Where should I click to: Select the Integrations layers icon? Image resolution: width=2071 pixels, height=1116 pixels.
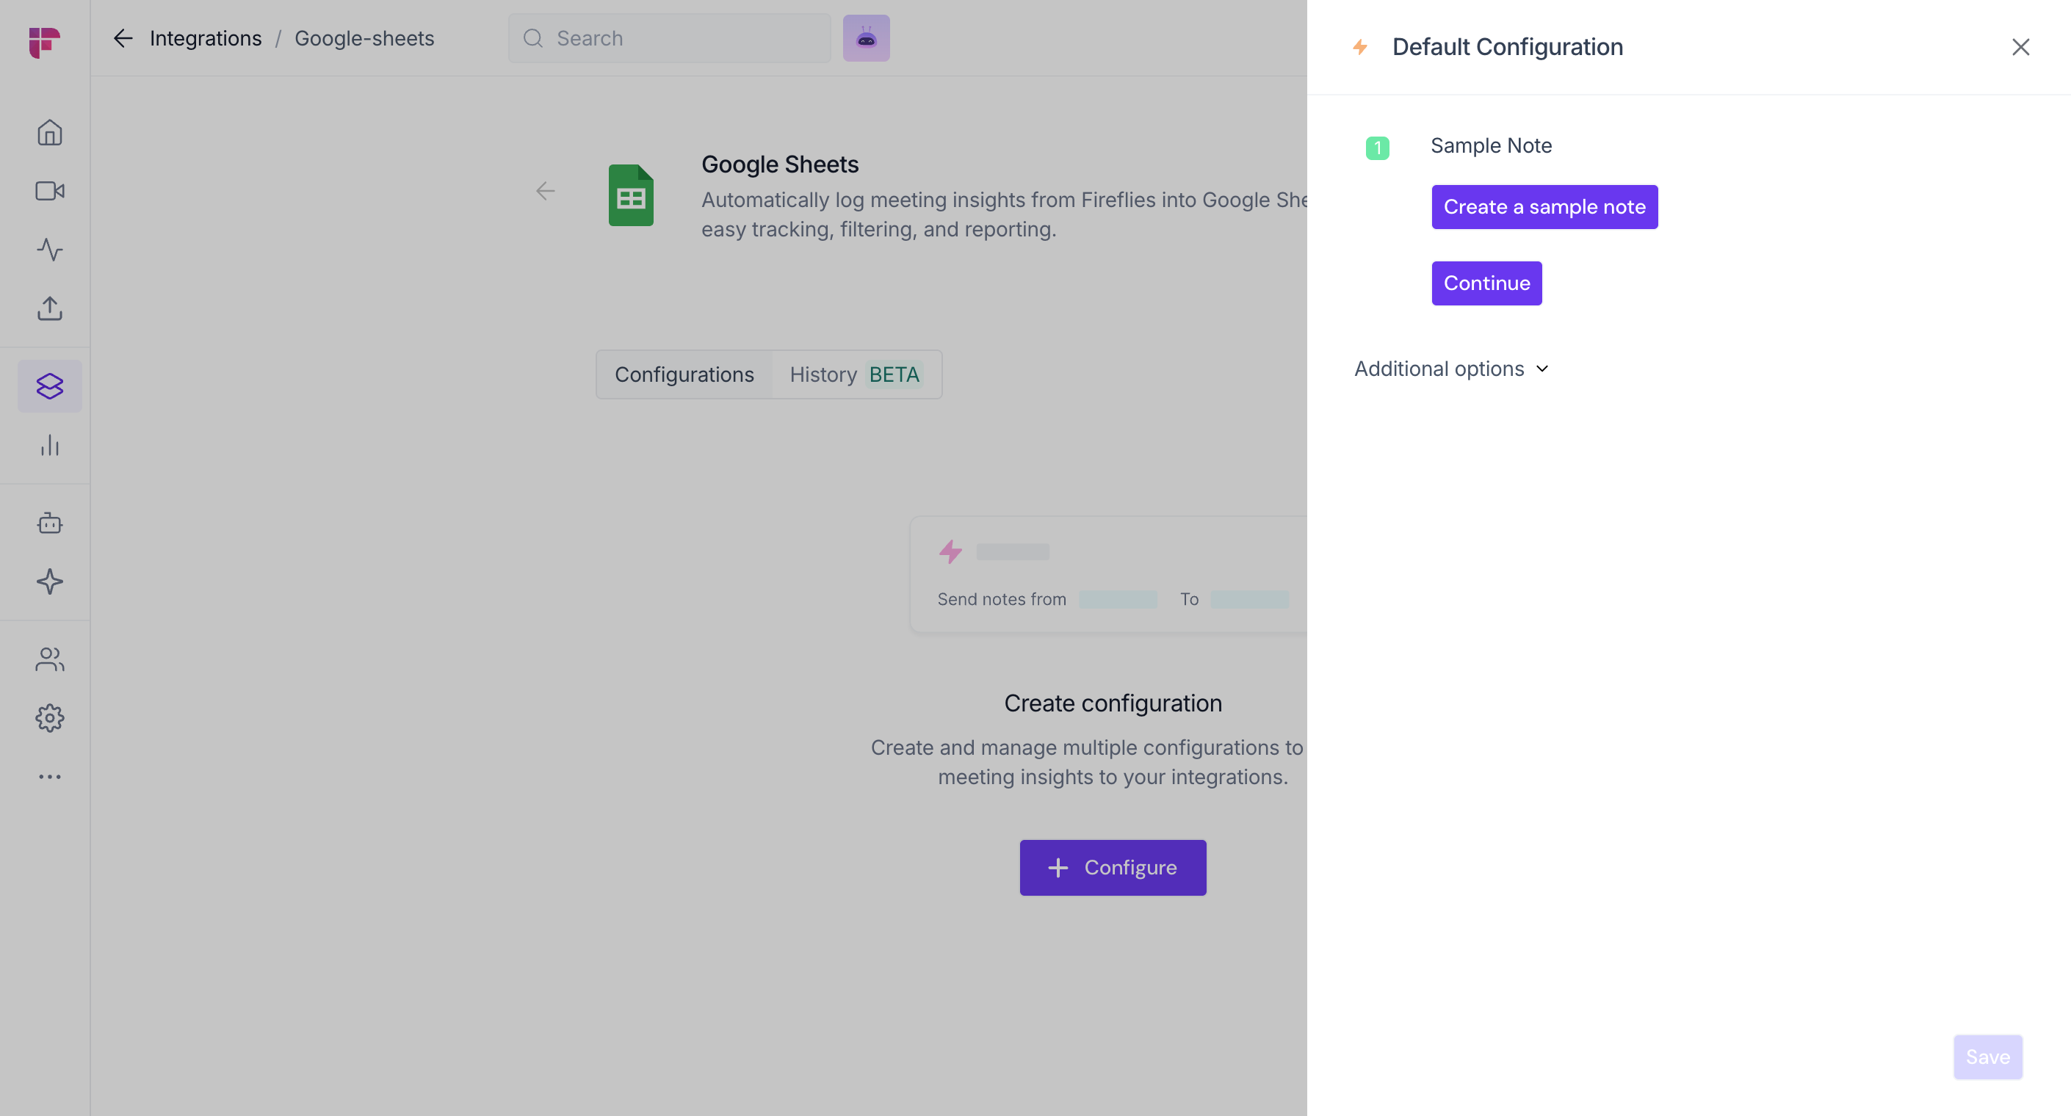point(50,386)
